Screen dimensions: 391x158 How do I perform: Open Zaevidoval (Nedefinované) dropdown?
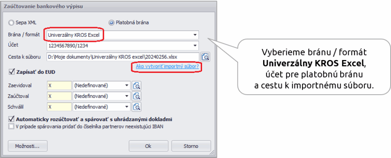tap(126, 85)
